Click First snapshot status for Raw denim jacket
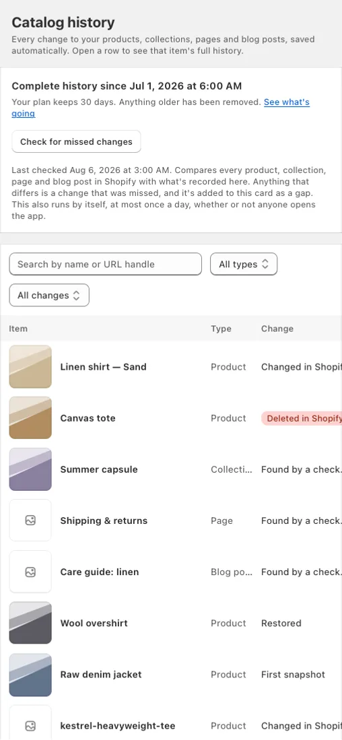This screenshot has width=342, height=740. tap(293, 675)
